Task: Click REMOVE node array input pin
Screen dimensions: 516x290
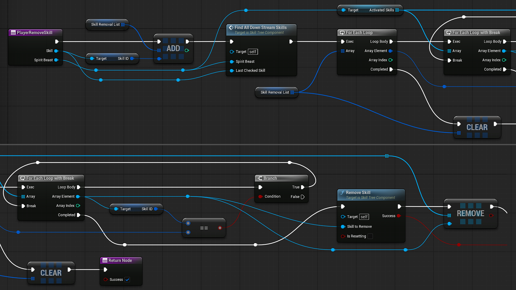Action: (449, 215)
